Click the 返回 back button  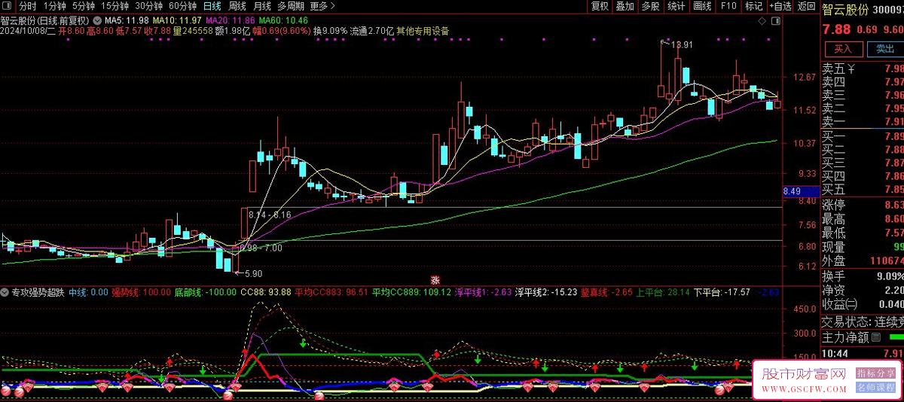807,6
